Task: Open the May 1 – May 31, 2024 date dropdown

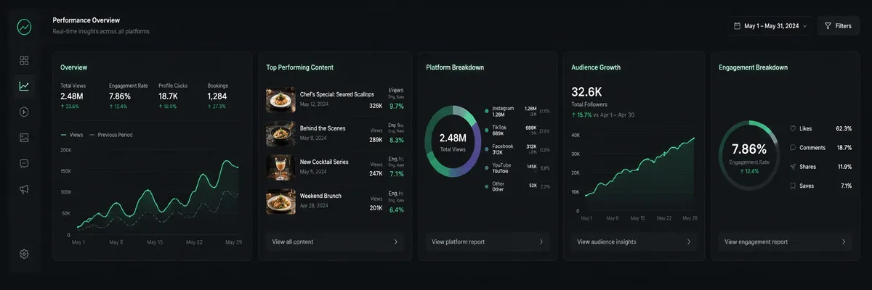Action: coord(770,26)
